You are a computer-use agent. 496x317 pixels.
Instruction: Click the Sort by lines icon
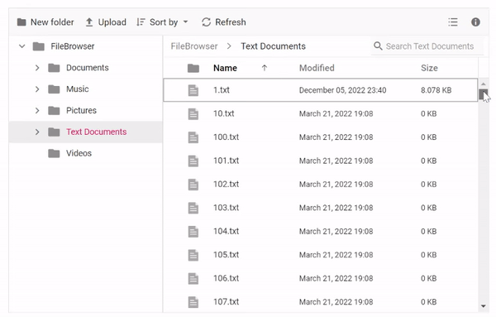[x=141, y=22]
